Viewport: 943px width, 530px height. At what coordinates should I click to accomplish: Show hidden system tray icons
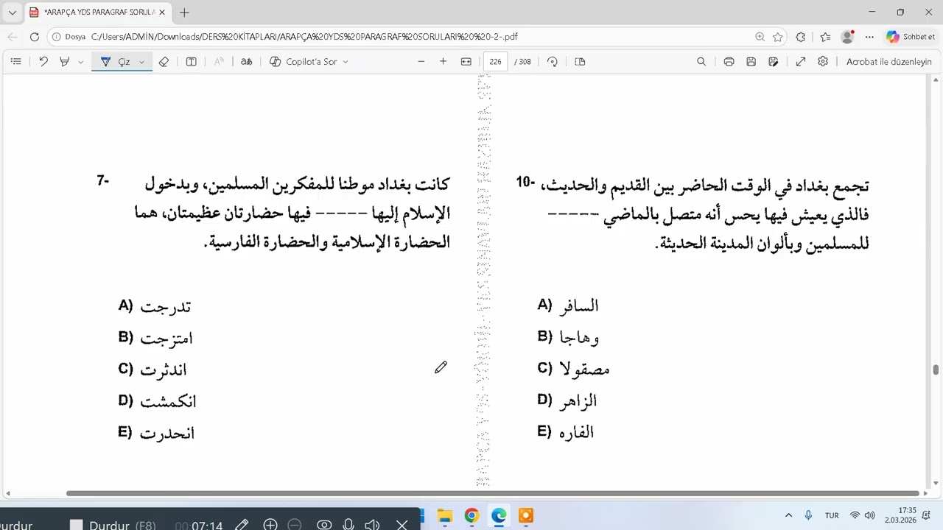788,515
